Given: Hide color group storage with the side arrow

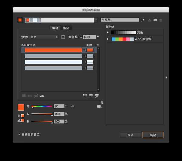Looking at the screenshot, I should [x=166, y=77].
